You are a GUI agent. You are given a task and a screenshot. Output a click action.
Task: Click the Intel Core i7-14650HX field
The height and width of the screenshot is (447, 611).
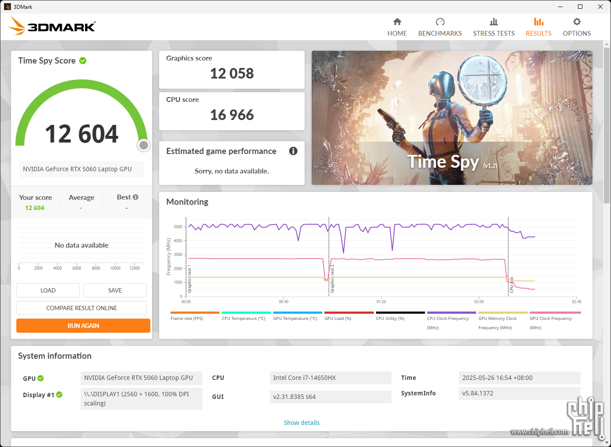pyautogui.click(x=330, y=378)
